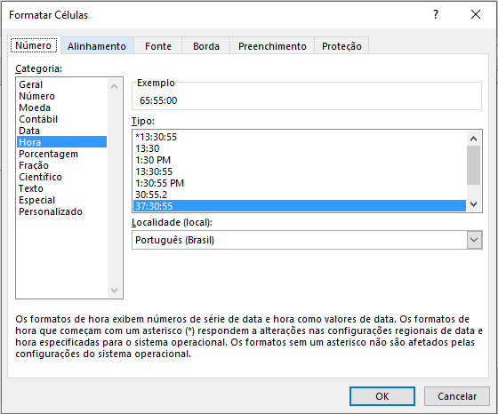Image resolution: width=498 pixels, height=414 pixels.
Task: Choose the Contábil category
Action: pyautogui.click(x=61, y=119)
